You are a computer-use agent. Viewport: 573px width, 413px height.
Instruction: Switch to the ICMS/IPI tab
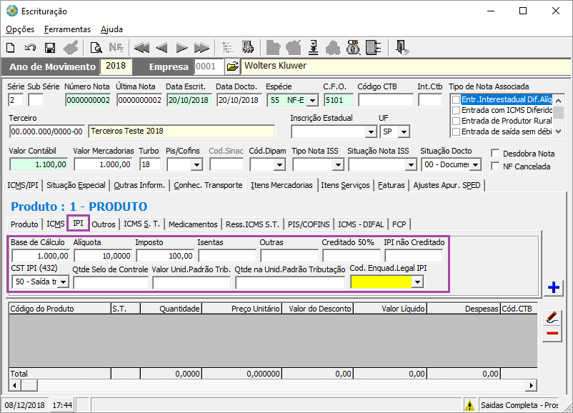pos(23,185)
